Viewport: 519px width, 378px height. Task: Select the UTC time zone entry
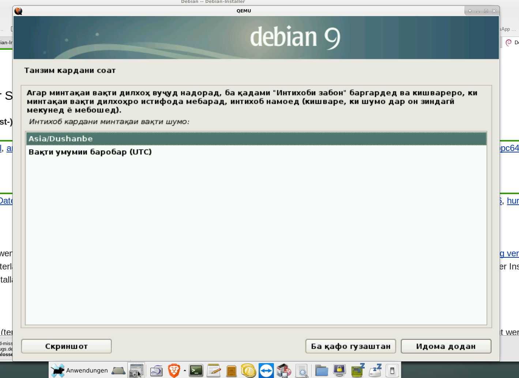point(256,152)
